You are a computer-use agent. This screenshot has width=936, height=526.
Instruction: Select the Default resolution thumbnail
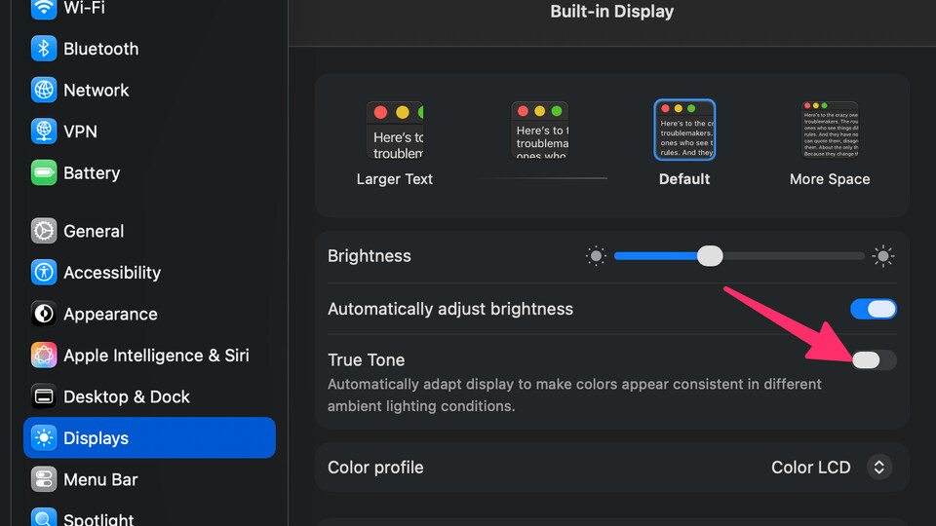(x=684, y=130)
